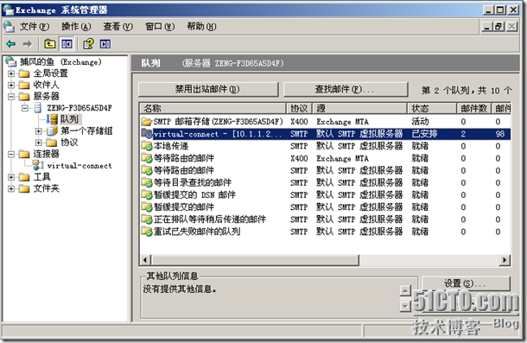Image resolution: width=527 pixels, height=343 pixels.
Task: Open the 操作(A) menu
Action: click(76, 26)
